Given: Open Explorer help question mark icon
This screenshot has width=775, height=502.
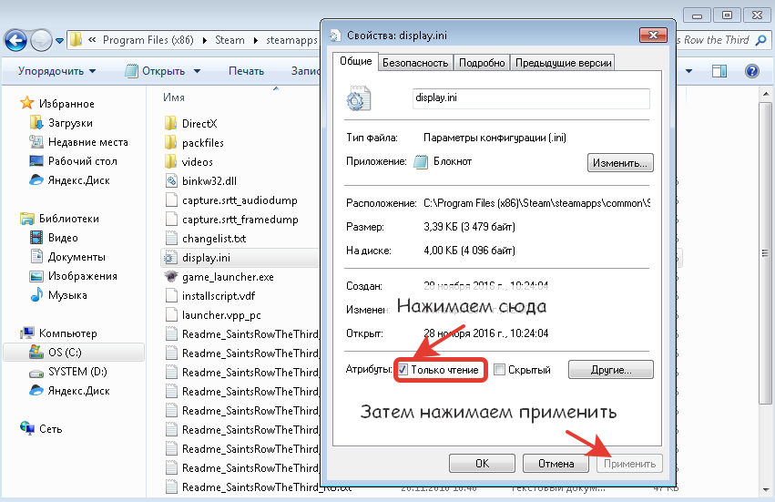Looking at the screenshot, I should 751,71.
